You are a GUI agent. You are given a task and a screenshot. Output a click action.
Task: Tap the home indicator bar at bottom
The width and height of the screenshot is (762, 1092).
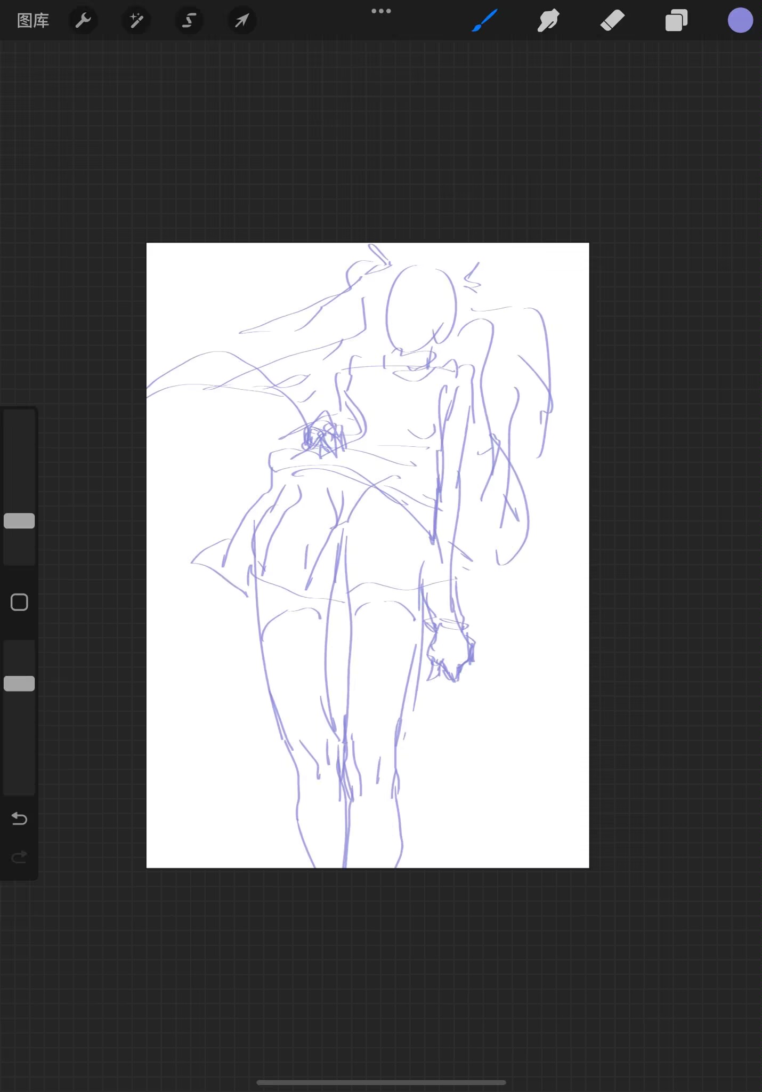pyautogui.click(x=381, y=1082)
